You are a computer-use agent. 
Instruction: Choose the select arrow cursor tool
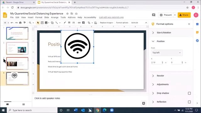38,23
